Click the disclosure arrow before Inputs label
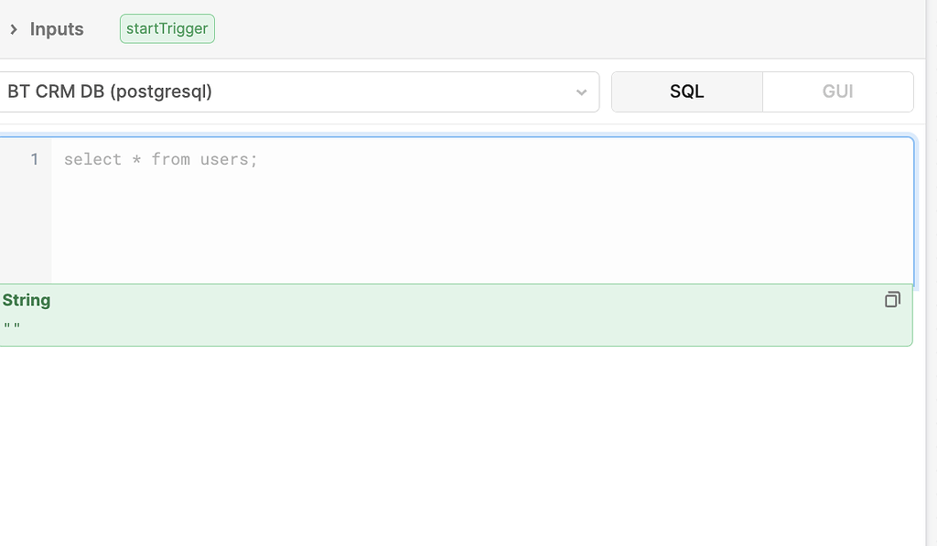 (13, 28)
